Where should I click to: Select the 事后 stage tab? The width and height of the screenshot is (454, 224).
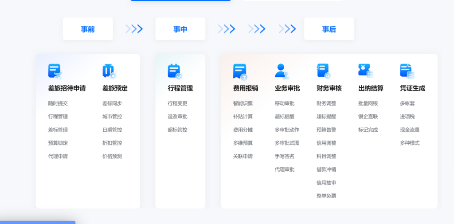click(x=329, y=29)
